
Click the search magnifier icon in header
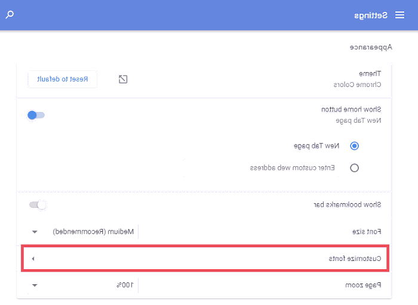point(10,15)
